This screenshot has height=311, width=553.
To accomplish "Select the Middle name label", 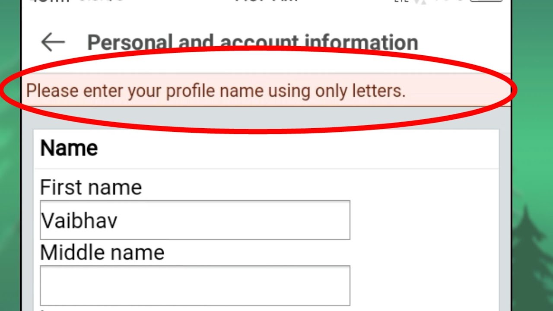I will click(x=102, y=252).
